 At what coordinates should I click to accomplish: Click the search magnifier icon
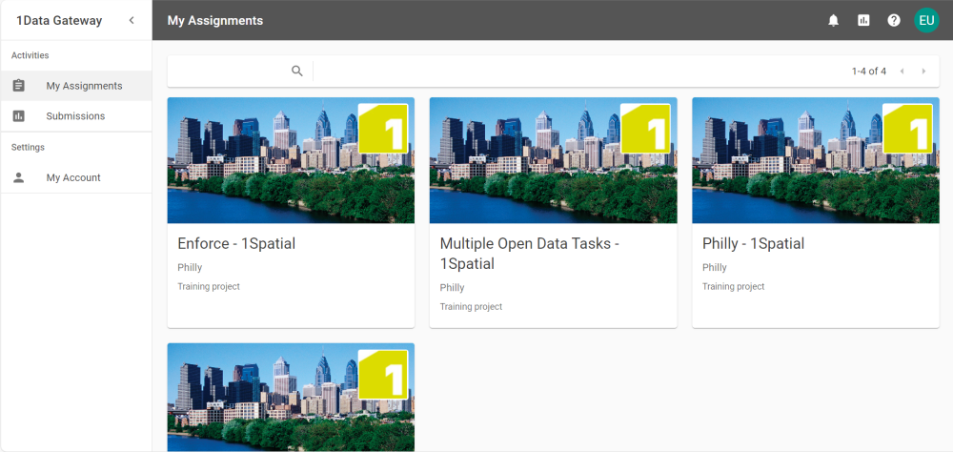[x=297, y=72]
